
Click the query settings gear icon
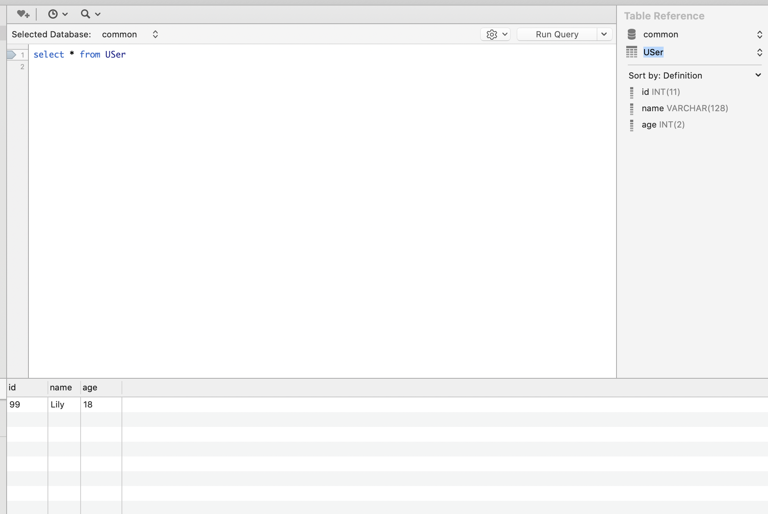pos(492,34)
